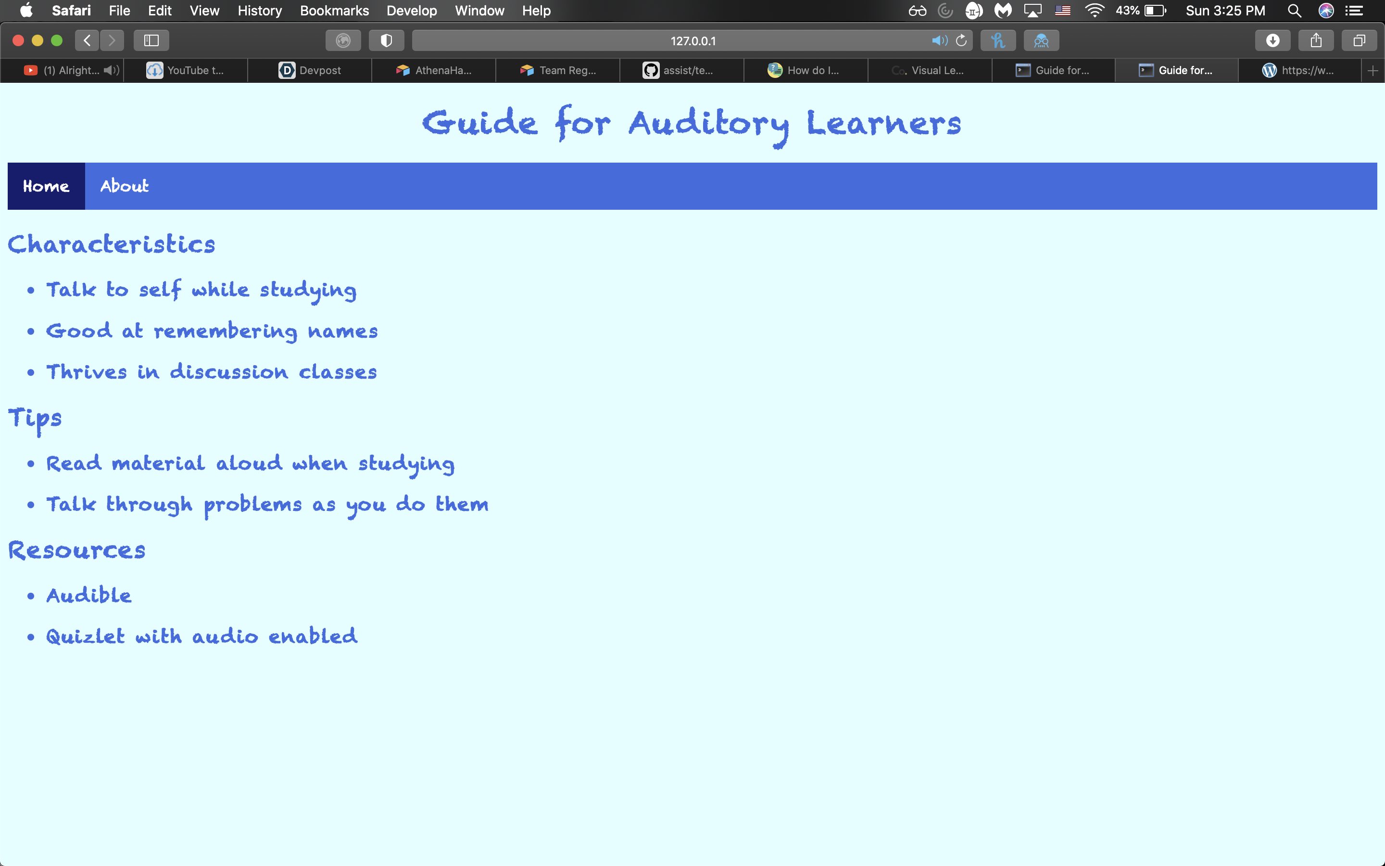Screen dimensions: 1385x866
Task: Open the Bookmarks menu
Action: 334,10
